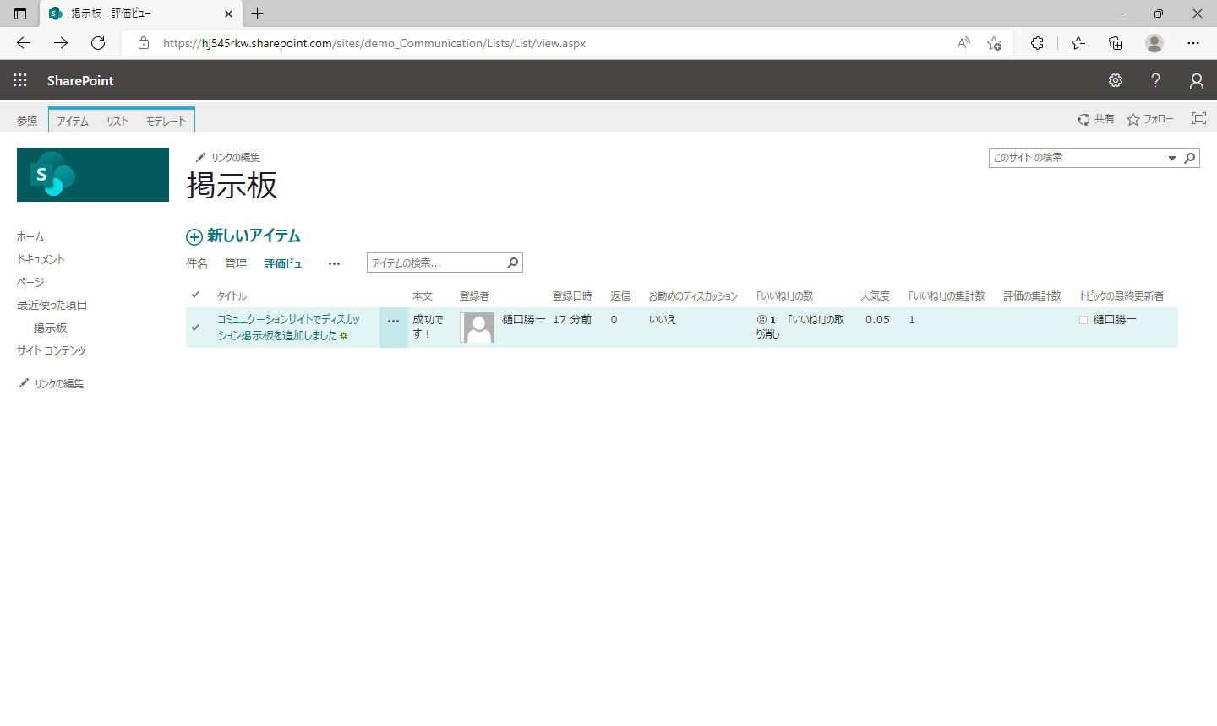The width and height of the screenshot is (1217, 726).
Task: Open a new browser tab with plus
Action: (258, 14)
